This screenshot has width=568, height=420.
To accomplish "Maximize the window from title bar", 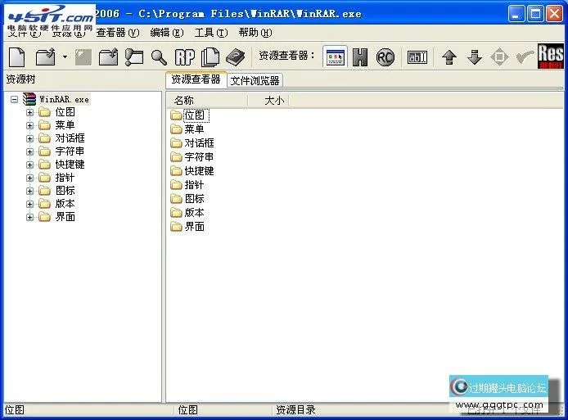I will (535, 14).
